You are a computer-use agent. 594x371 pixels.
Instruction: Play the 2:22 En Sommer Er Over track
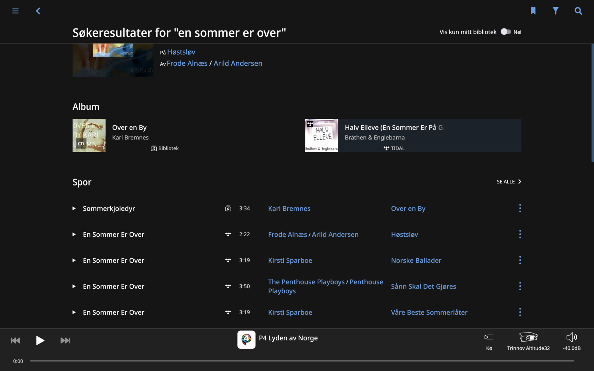click(x=74, y=235)
